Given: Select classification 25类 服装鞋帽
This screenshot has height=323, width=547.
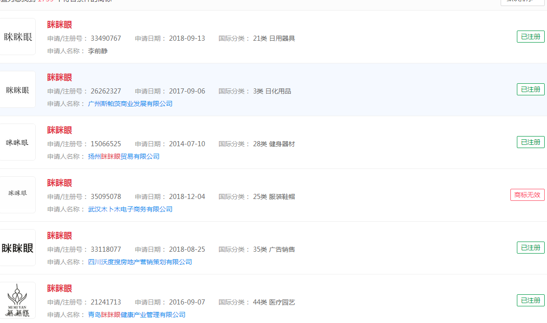Looking at the screenshot, I should pyautogui.click(x=274, y=197).
